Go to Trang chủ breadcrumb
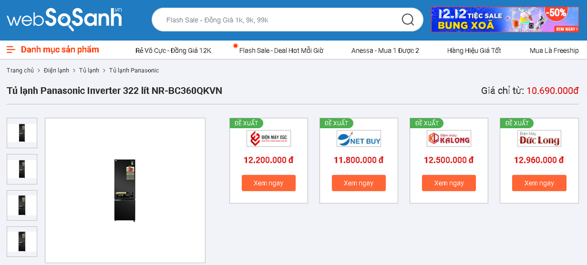Viewport: 587px width, 265px height. 20,70
